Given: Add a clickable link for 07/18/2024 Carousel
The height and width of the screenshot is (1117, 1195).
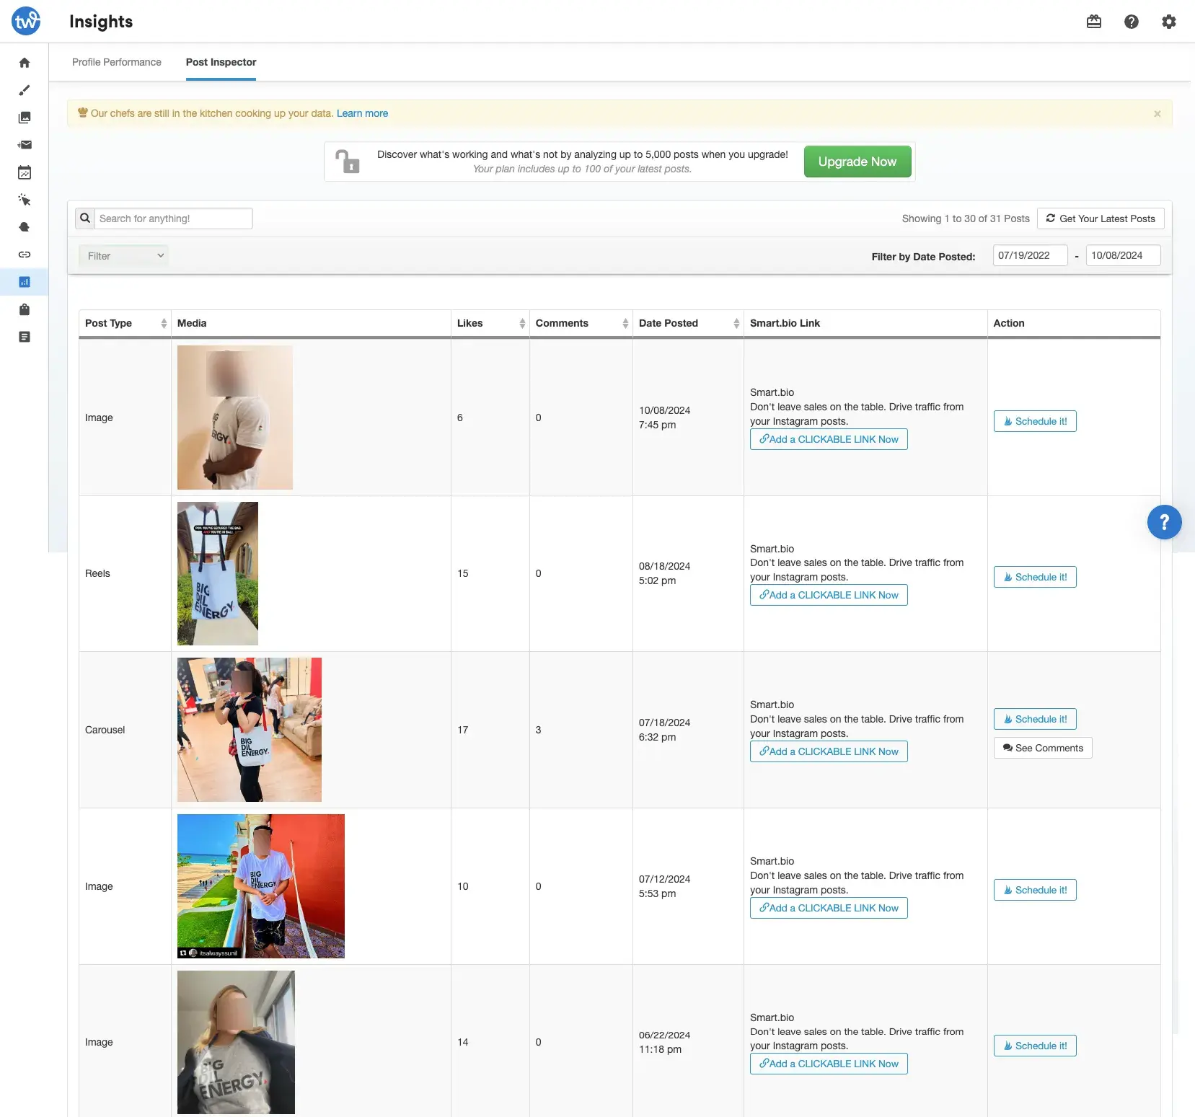Looking at the screenshot, I should (x=829, y=751).
